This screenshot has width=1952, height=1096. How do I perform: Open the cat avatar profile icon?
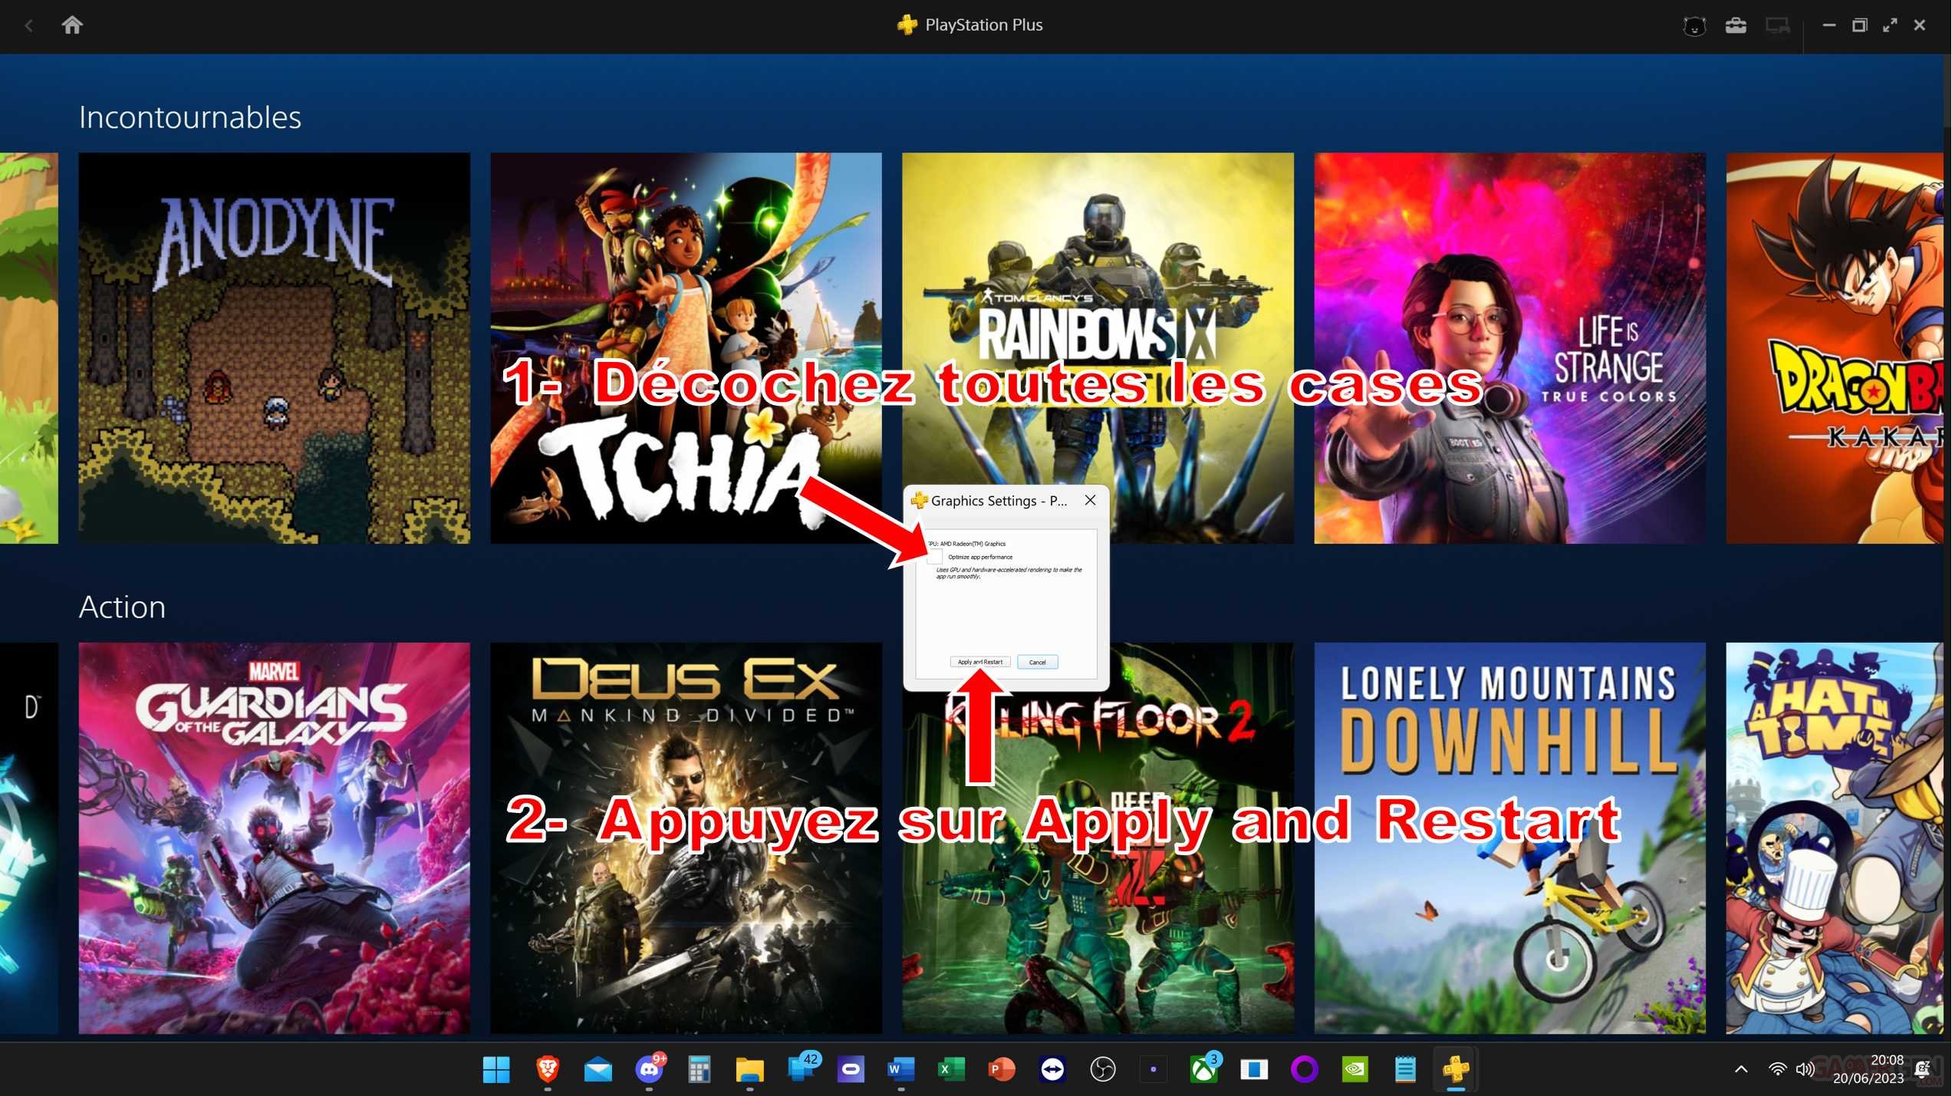1694,26
